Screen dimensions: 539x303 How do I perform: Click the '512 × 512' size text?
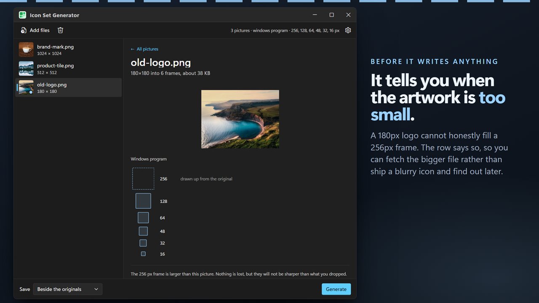(47, 72)
